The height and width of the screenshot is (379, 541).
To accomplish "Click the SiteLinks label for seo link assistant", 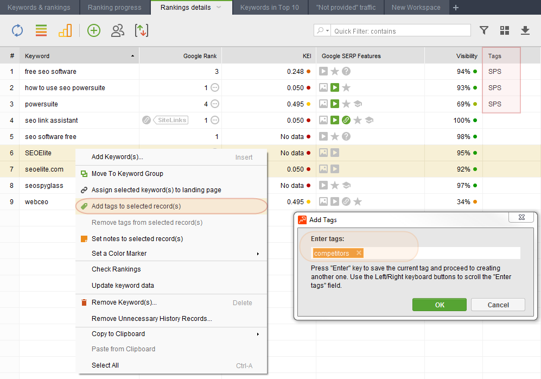I will (172, 120).
